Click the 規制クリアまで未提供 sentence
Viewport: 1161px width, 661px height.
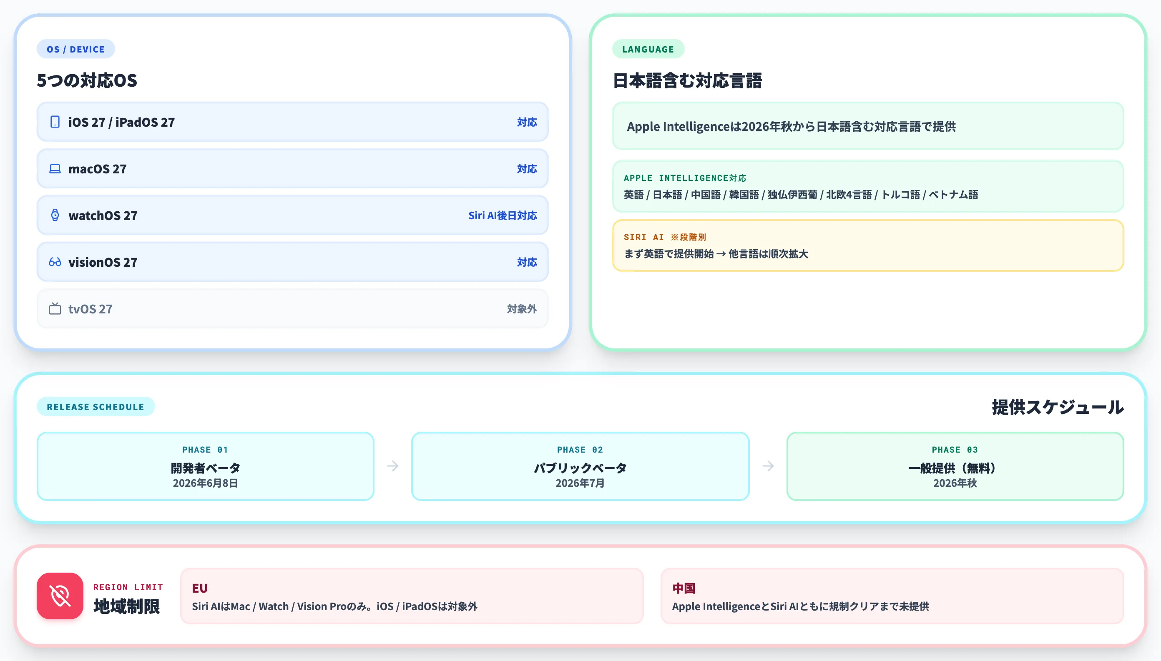tap(800, 606)
